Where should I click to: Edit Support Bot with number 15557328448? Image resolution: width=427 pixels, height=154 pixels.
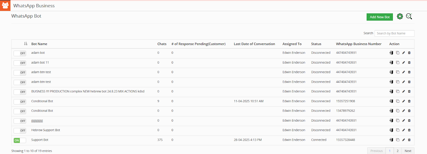point(404,140)
